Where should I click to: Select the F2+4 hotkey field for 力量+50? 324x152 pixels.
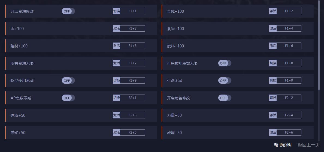[x=289, y=115]
